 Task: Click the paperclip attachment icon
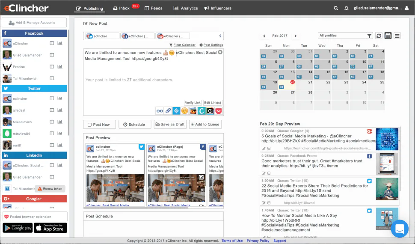point(168,111)
